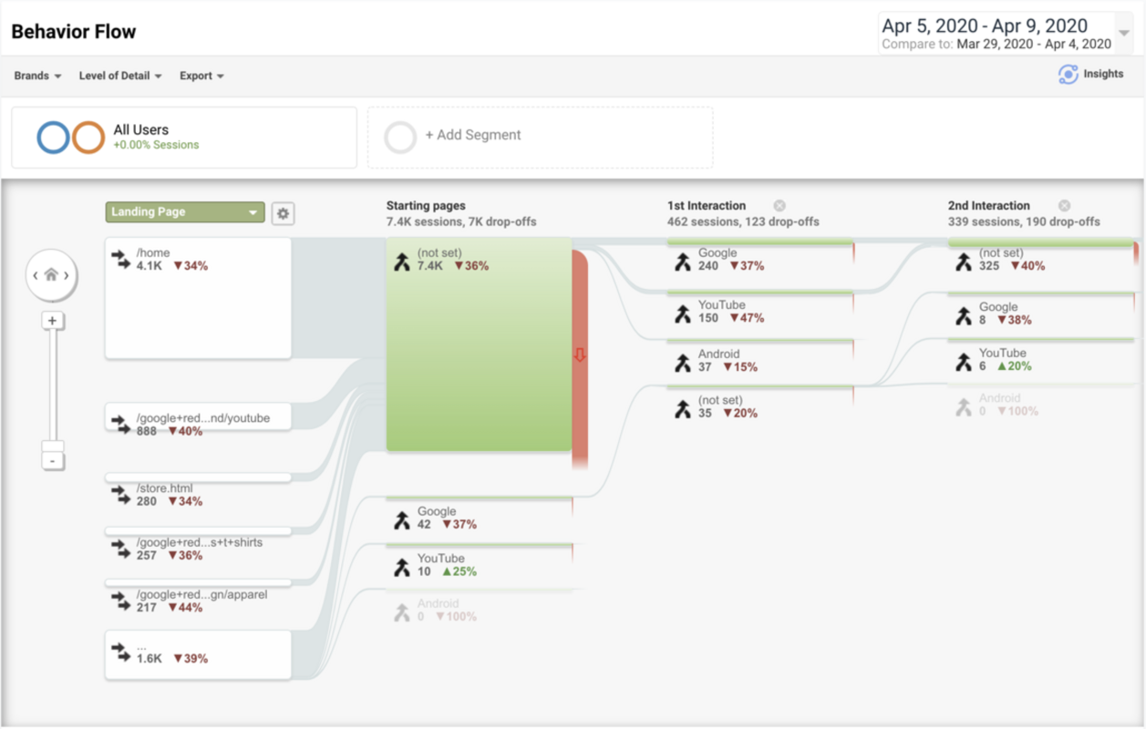
Task: Click the Insights icon in the top right
Action: [1067, 74]
